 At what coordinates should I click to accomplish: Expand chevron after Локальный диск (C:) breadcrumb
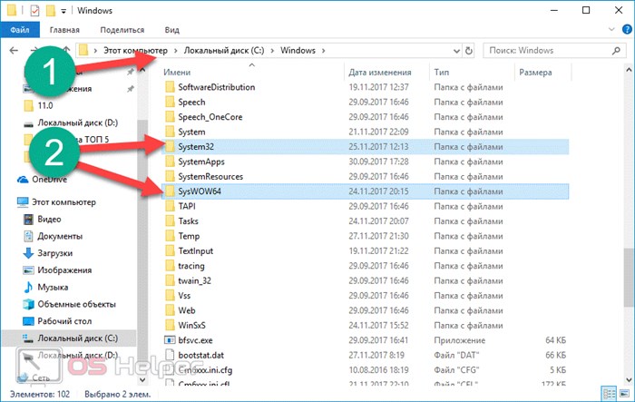272,51
